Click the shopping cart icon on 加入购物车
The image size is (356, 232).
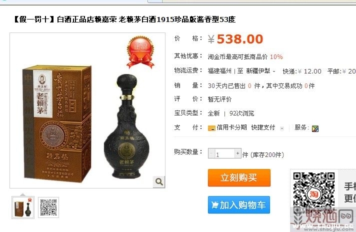tap(214, 205)
